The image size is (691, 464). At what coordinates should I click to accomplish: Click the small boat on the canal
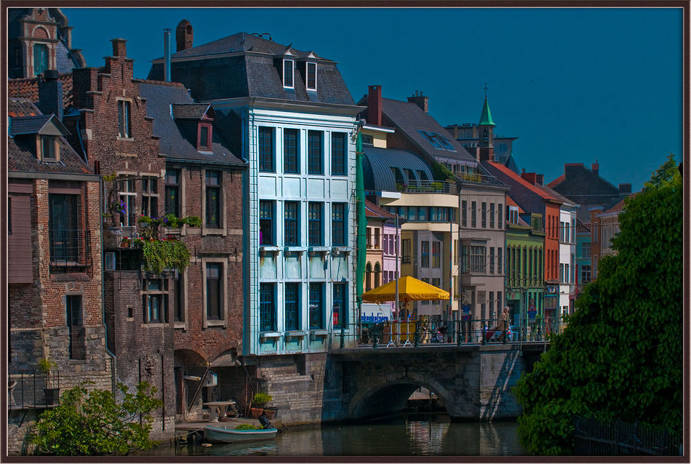pos(239,433)
